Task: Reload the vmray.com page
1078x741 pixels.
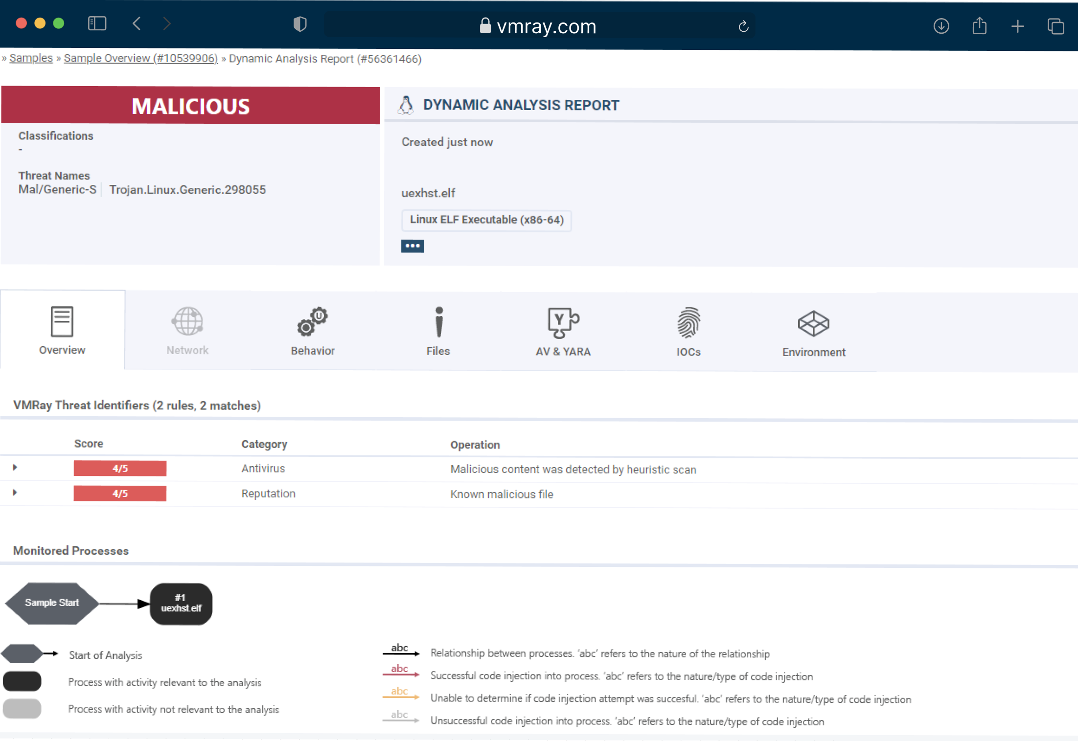Action: (x=743, y=26)
